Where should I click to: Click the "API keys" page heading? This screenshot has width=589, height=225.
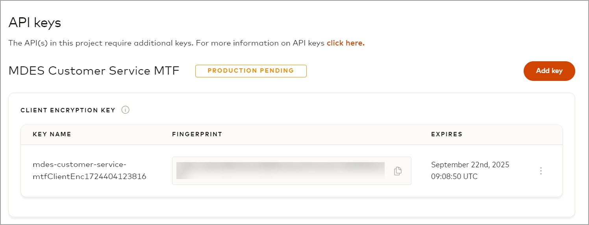coord(35,23)
